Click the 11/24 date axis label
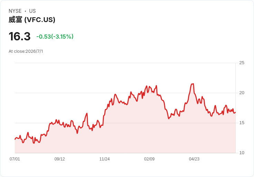This screenshot has width=254, height=177. pos(105,159)
